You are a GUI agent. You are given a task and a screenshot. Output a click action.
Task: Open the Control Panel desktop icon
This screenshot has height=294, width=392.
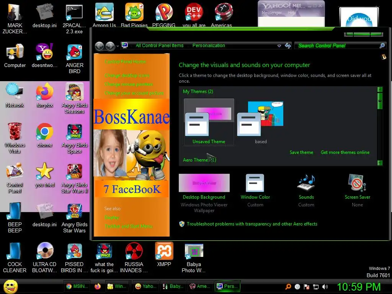point(15,171)
